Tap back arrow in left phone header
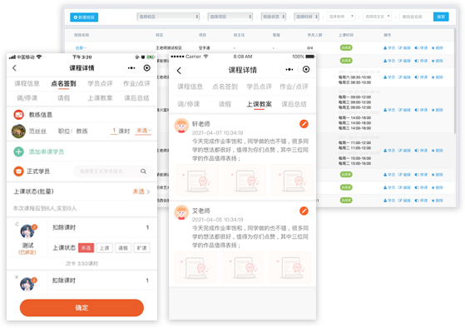The width and height of the screenshot is (465, 328). pos(14,68)
